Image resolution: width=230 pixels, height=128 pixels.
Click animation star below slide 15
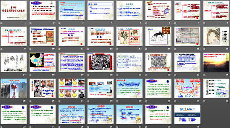(x=175, y=49)
